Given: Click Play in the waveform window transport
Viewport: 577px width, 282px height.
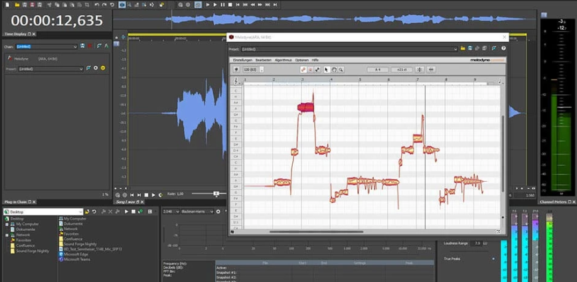Looking at the screenshot, I should coord(153,195).
